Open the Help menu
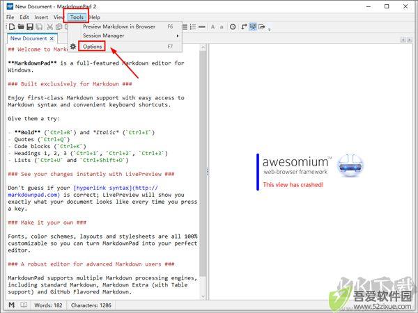Screen dimensions: 418x313 tap(95, 17)
